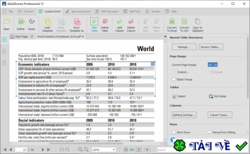Open the File menu
This screenshot has height=154, width=250.
pos(8,12)
